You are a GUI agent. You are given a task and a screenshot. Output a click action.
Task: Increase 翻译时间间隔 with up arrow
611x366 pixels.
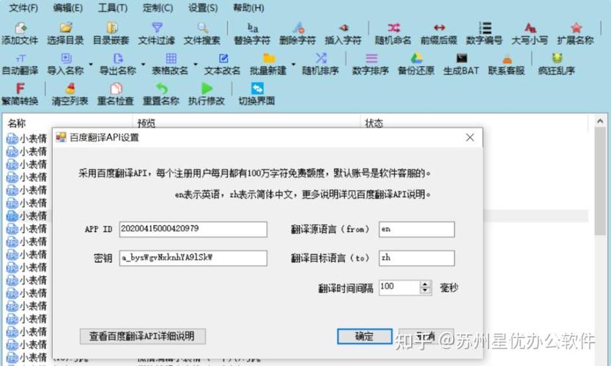[426, 284]
